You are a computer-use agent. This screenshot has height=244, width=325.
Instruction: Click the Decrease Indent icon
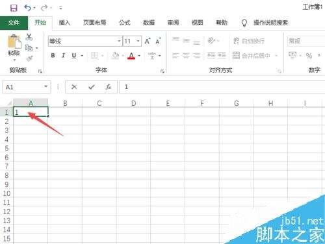tap(211, 56)
